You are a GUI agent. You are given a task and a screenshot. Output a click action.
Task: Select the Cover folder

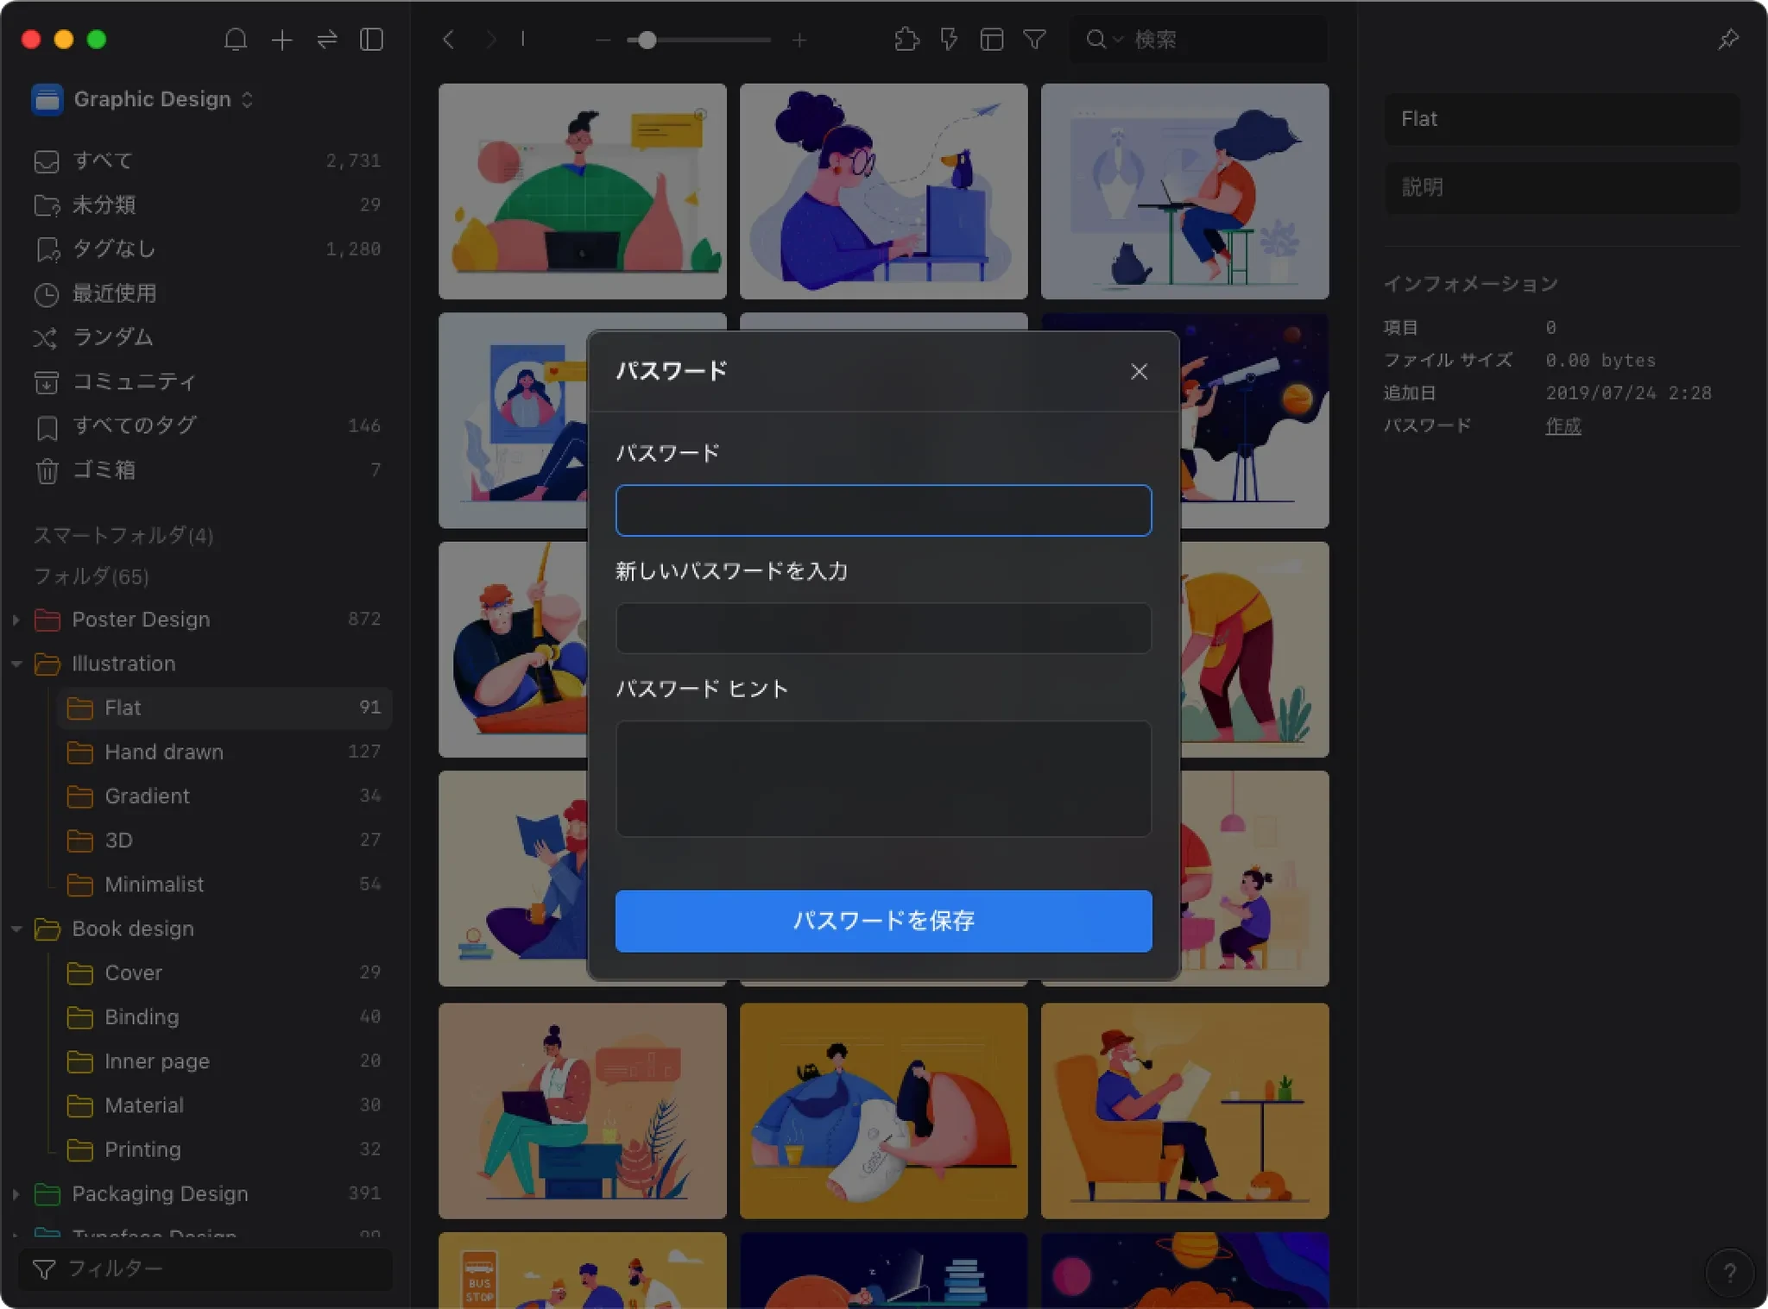224,972
